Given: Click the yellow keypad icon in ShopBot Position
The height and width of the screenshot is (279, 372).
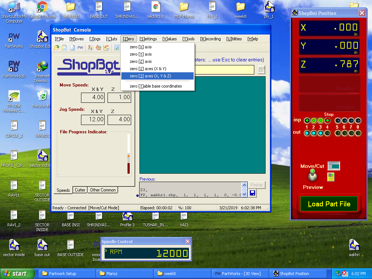Looking at the screenshot, I should (x=331, y=177).
